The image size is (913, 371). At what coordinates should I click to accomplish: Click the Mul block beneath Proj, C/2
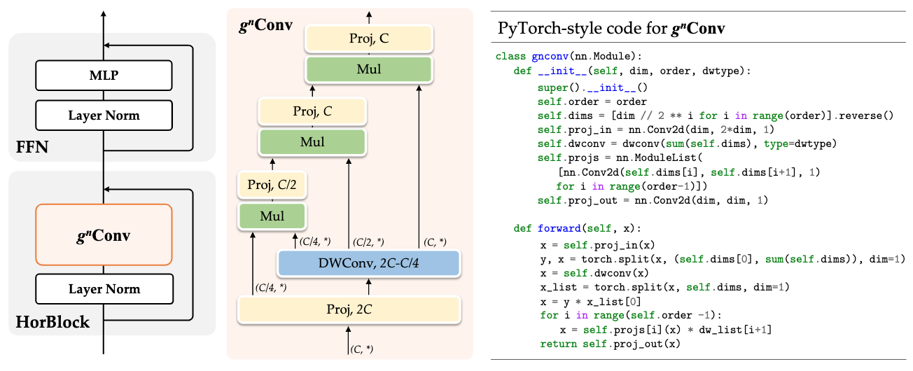[x=272, y=216]
